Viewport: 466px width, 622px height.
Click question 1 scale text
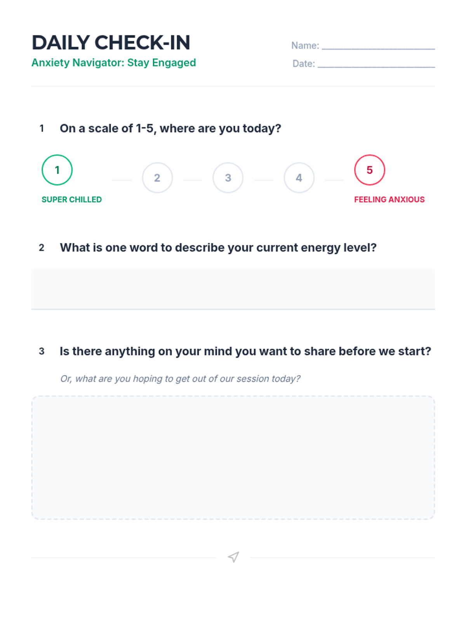pyautogui.click(x=170, y=128)
